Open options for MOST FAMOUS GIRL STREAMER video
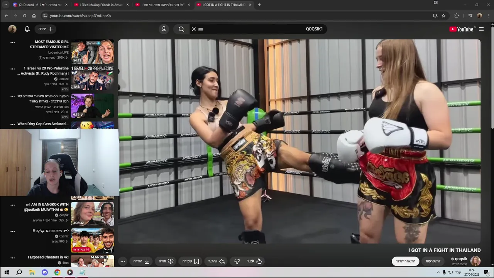Screen dimensions: 494x278 tap(12, 42)
